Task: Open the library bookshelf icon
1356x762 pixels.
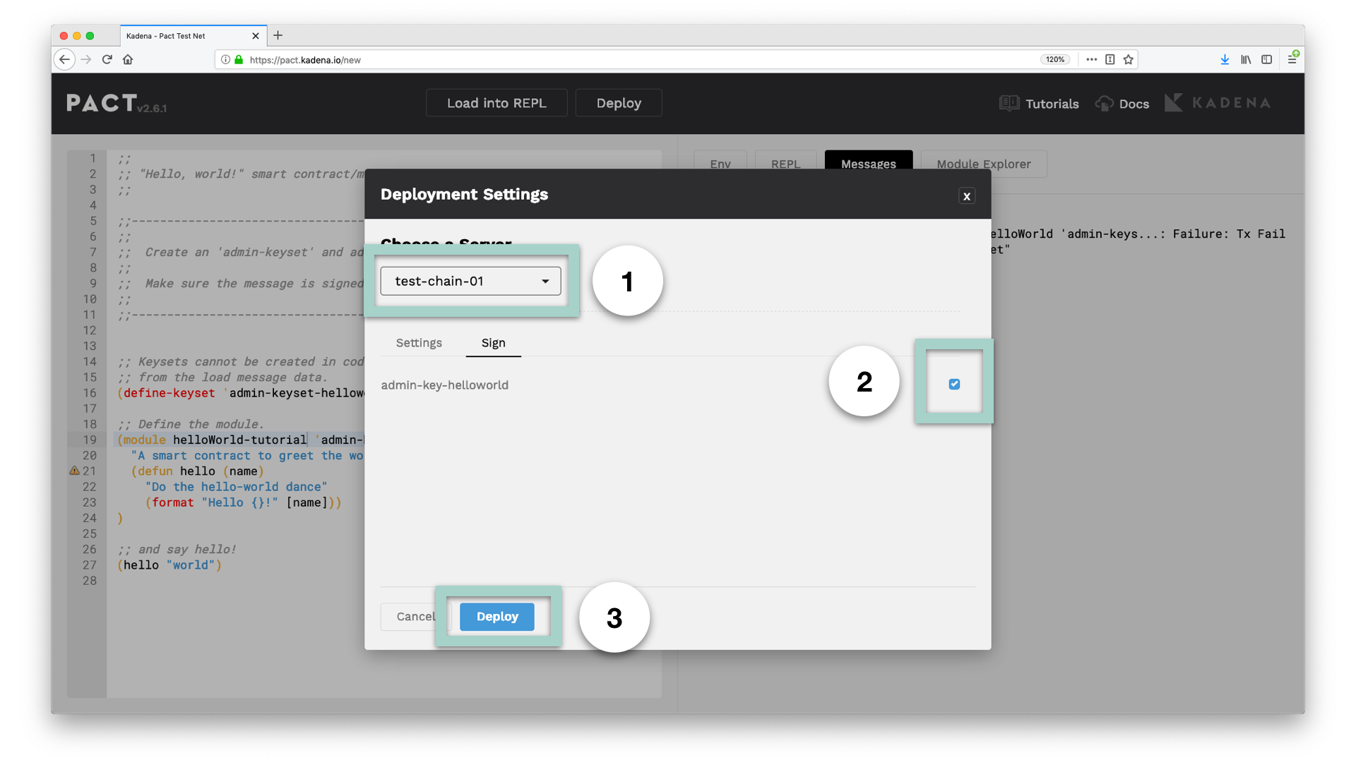Action: coord(1246,60)
